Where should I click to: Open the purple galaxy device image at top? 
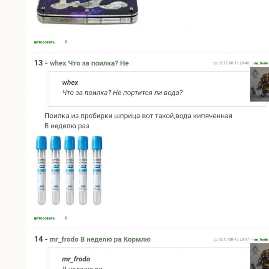87,12
